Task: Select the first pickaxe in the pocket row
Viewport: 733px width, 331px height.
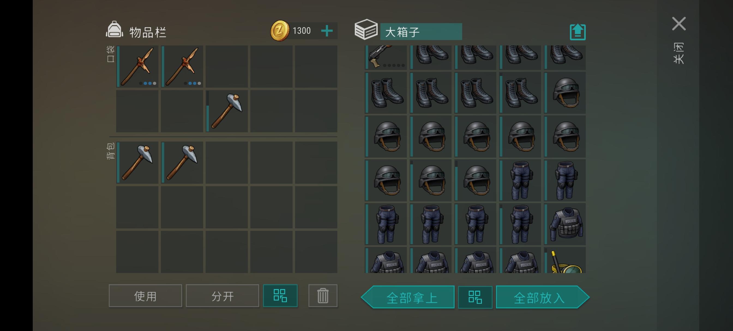Action: coord(137,66)
